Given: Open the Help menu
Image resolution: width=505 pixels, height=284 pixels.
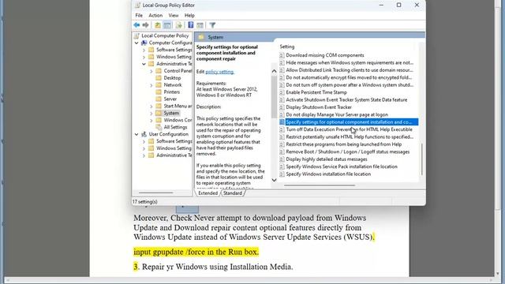Looking at the screenshot, I should click(x=189, y=16).
